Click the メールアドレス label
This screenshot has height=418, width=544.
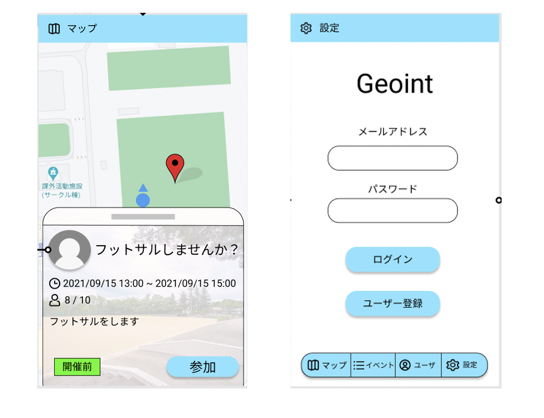pyautogui.click(x=393, y=132)
